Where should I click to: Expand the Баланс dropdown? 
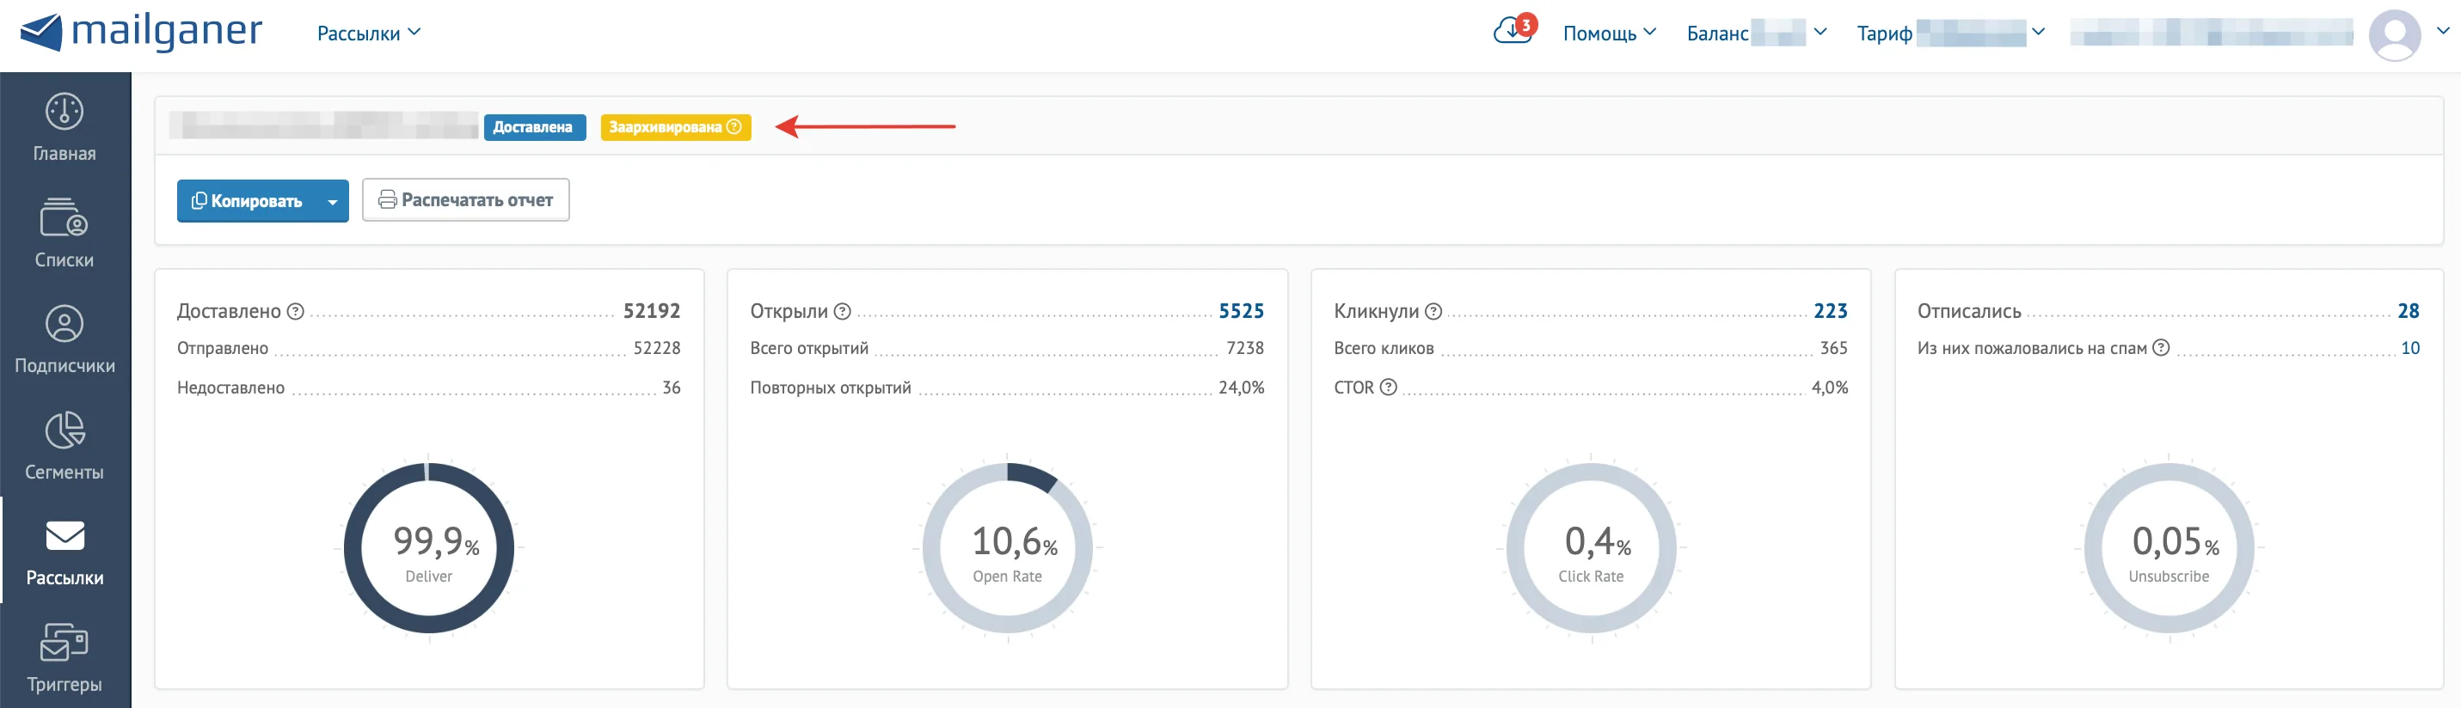[x=1756, y=34]
